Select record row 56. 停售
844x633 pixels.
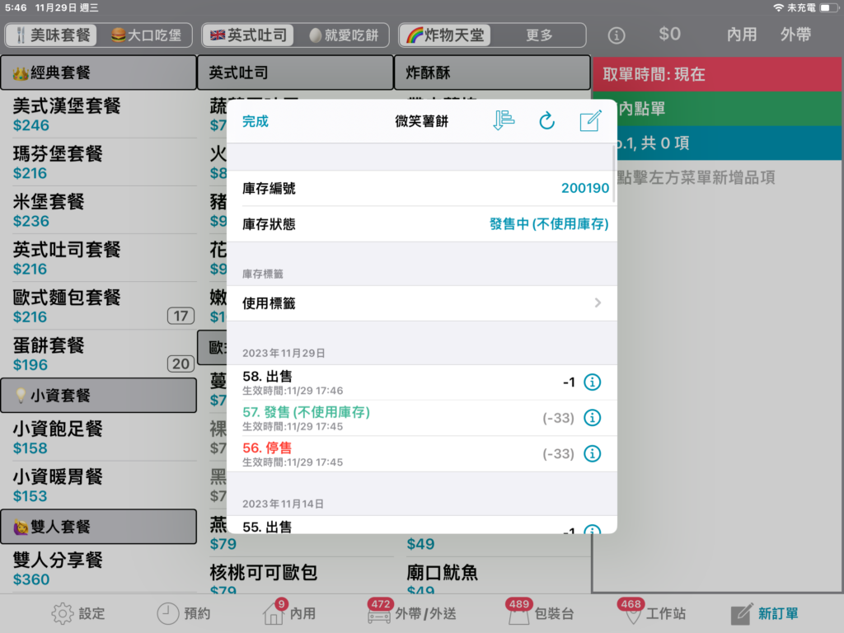click(421, 454)
